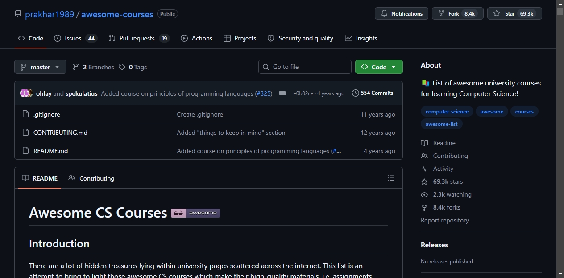Open the prakhar1989 owner profile link
The width and height of the screenshot is (564, 278).
tap(50, 14)
